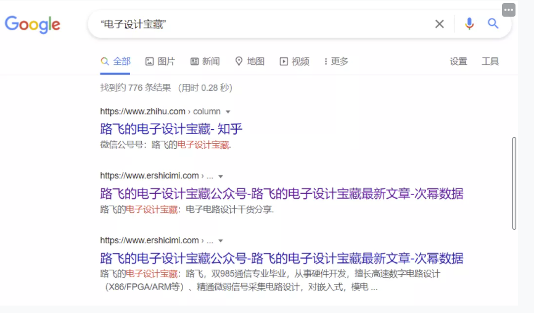Click the page's vertical scrollbar thumb
This screenshot has height=313, width=534.
click(514, 183)
